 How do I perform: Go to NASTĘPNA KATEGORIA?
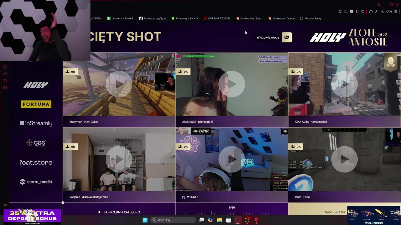click(336, 212)
